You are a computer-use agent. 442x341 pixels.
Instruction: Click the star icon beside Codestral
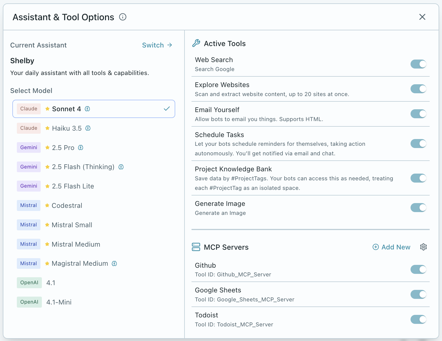tap(47, 205)
